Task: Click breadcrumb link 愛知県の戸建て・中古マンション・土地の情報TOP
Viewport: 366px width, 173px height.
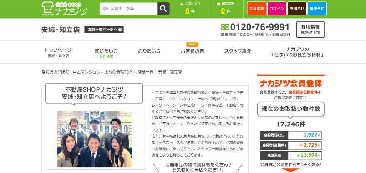Action: 86,72
